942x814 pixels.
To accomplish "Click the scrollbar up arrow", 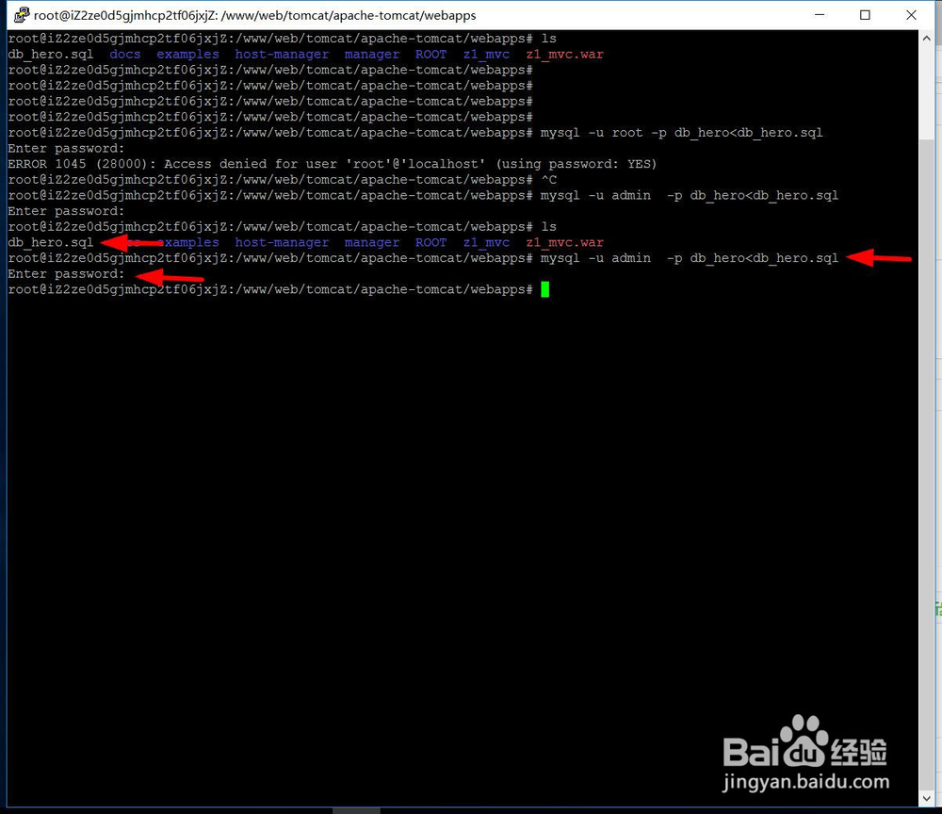I will coord(926,39).
